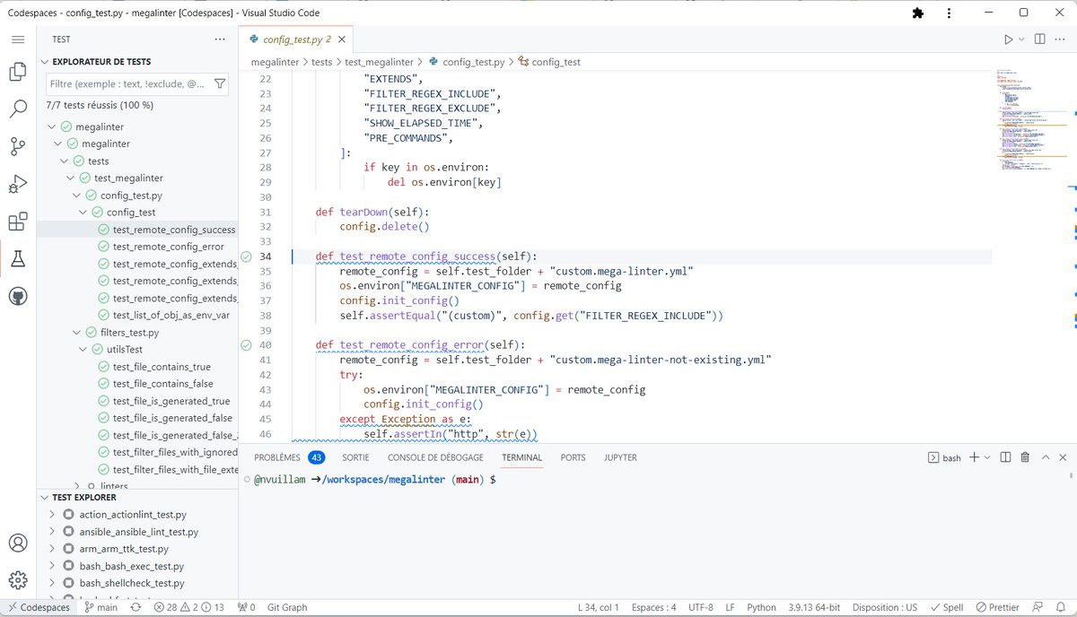Click the test pass icon beside line 34

(247, 256)
